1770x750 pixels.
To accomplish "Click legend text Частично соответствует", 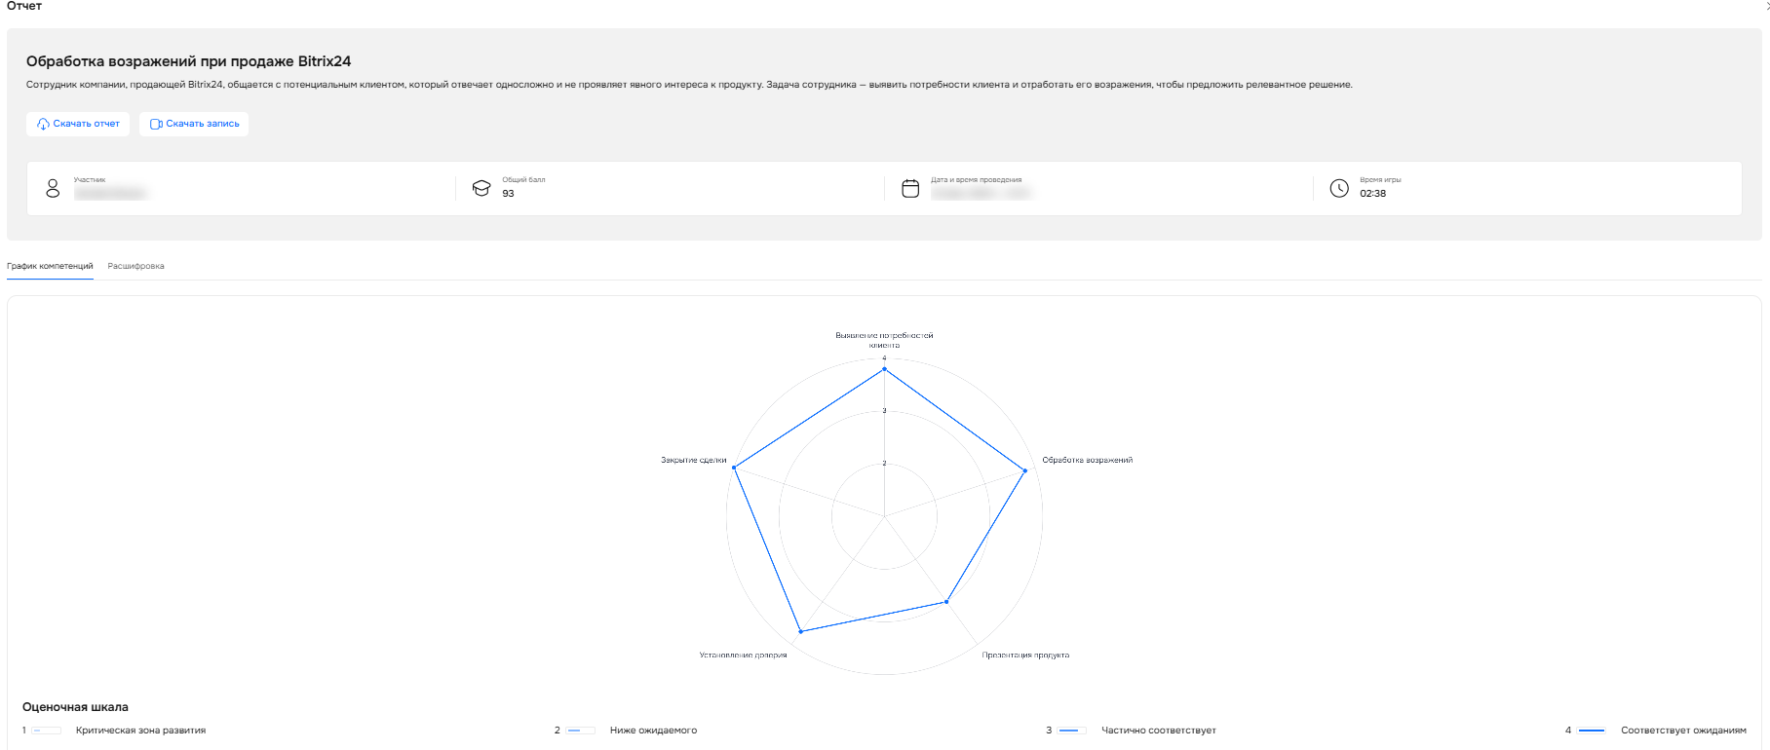I will click(1159, 731).
